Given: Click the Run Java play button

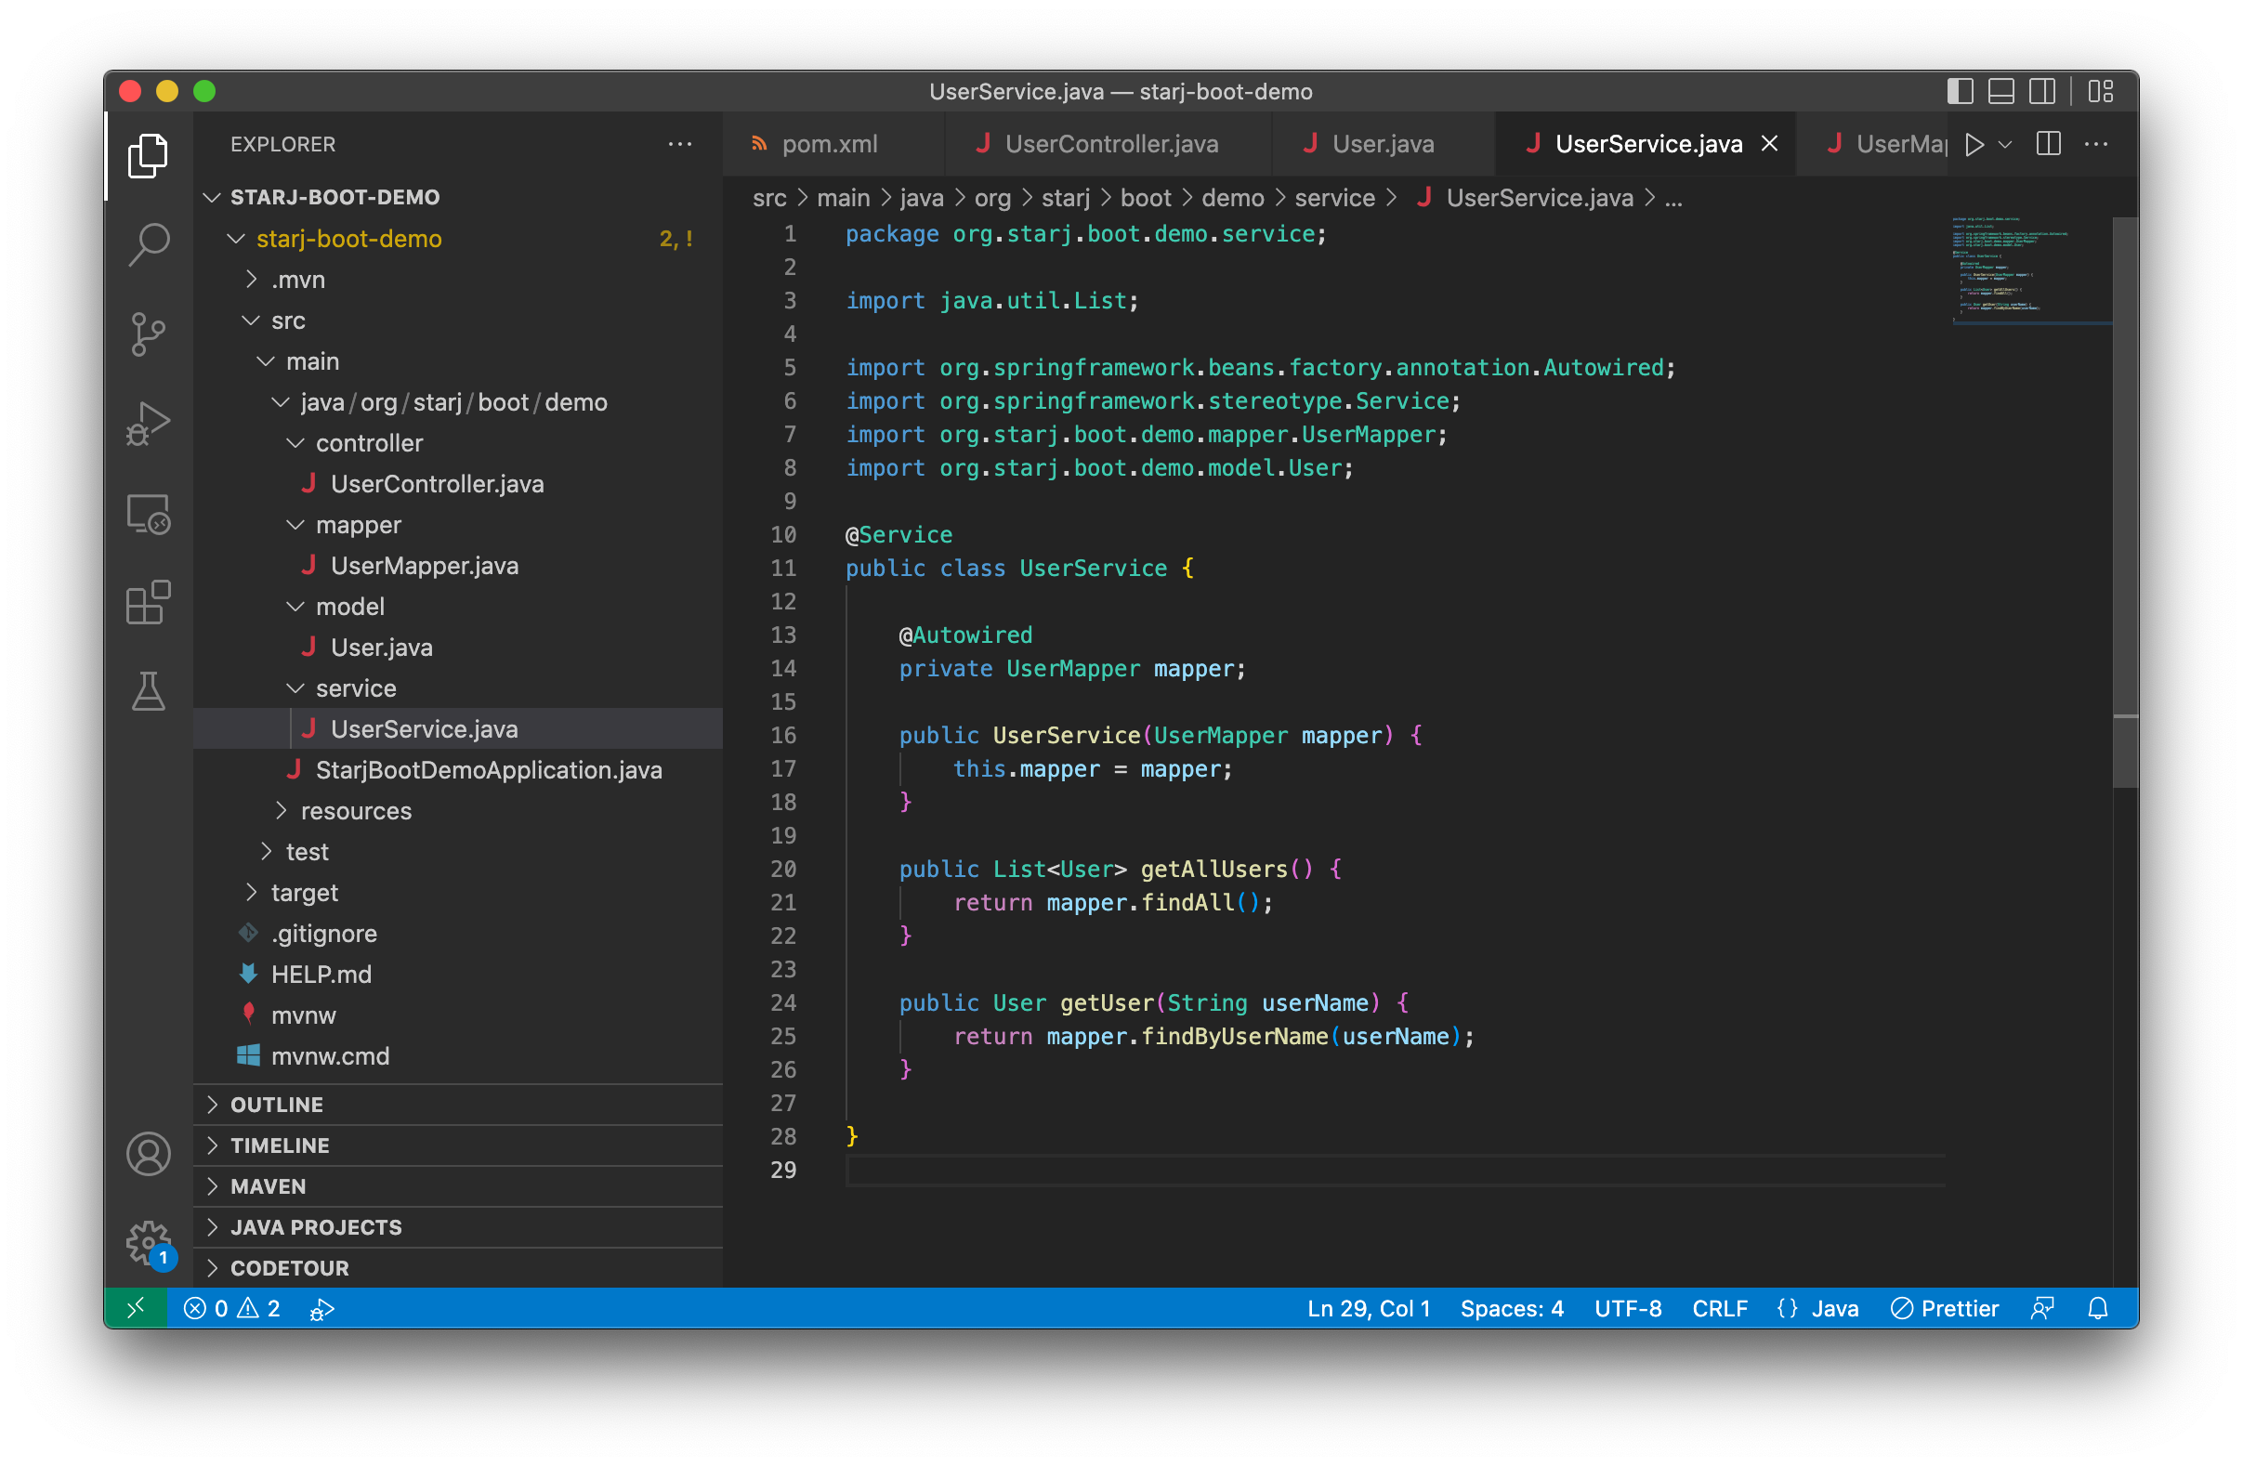Looking at the screenshot, I should coord(1974,144).
